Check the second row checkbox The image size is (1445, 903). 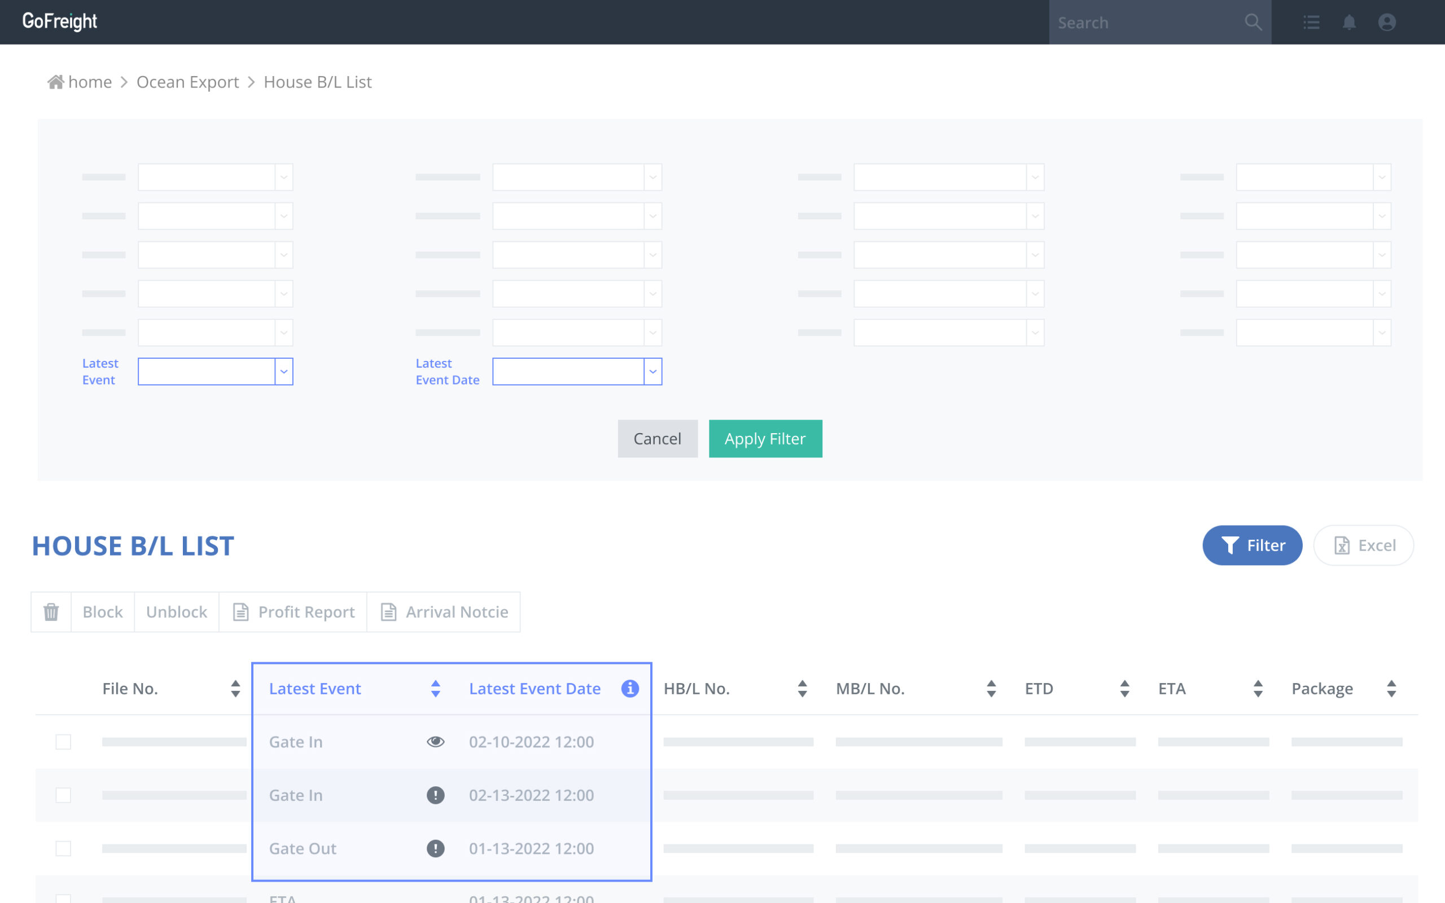(63, 795)
